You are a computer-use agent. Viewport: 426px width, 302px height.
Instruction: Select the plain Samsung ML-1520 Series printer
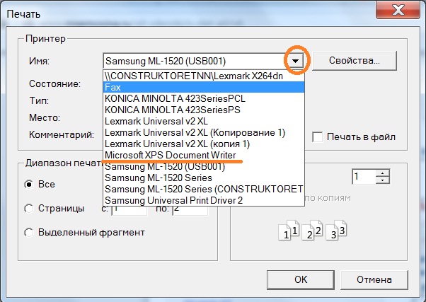[x=204, y=178]
